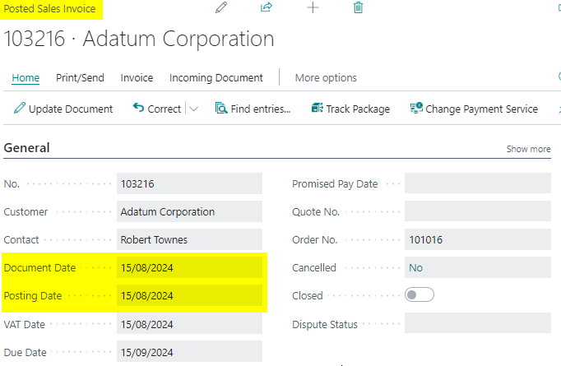Screen dimensions: 561x366
Task: Expand More options menu
Action: 326,78
